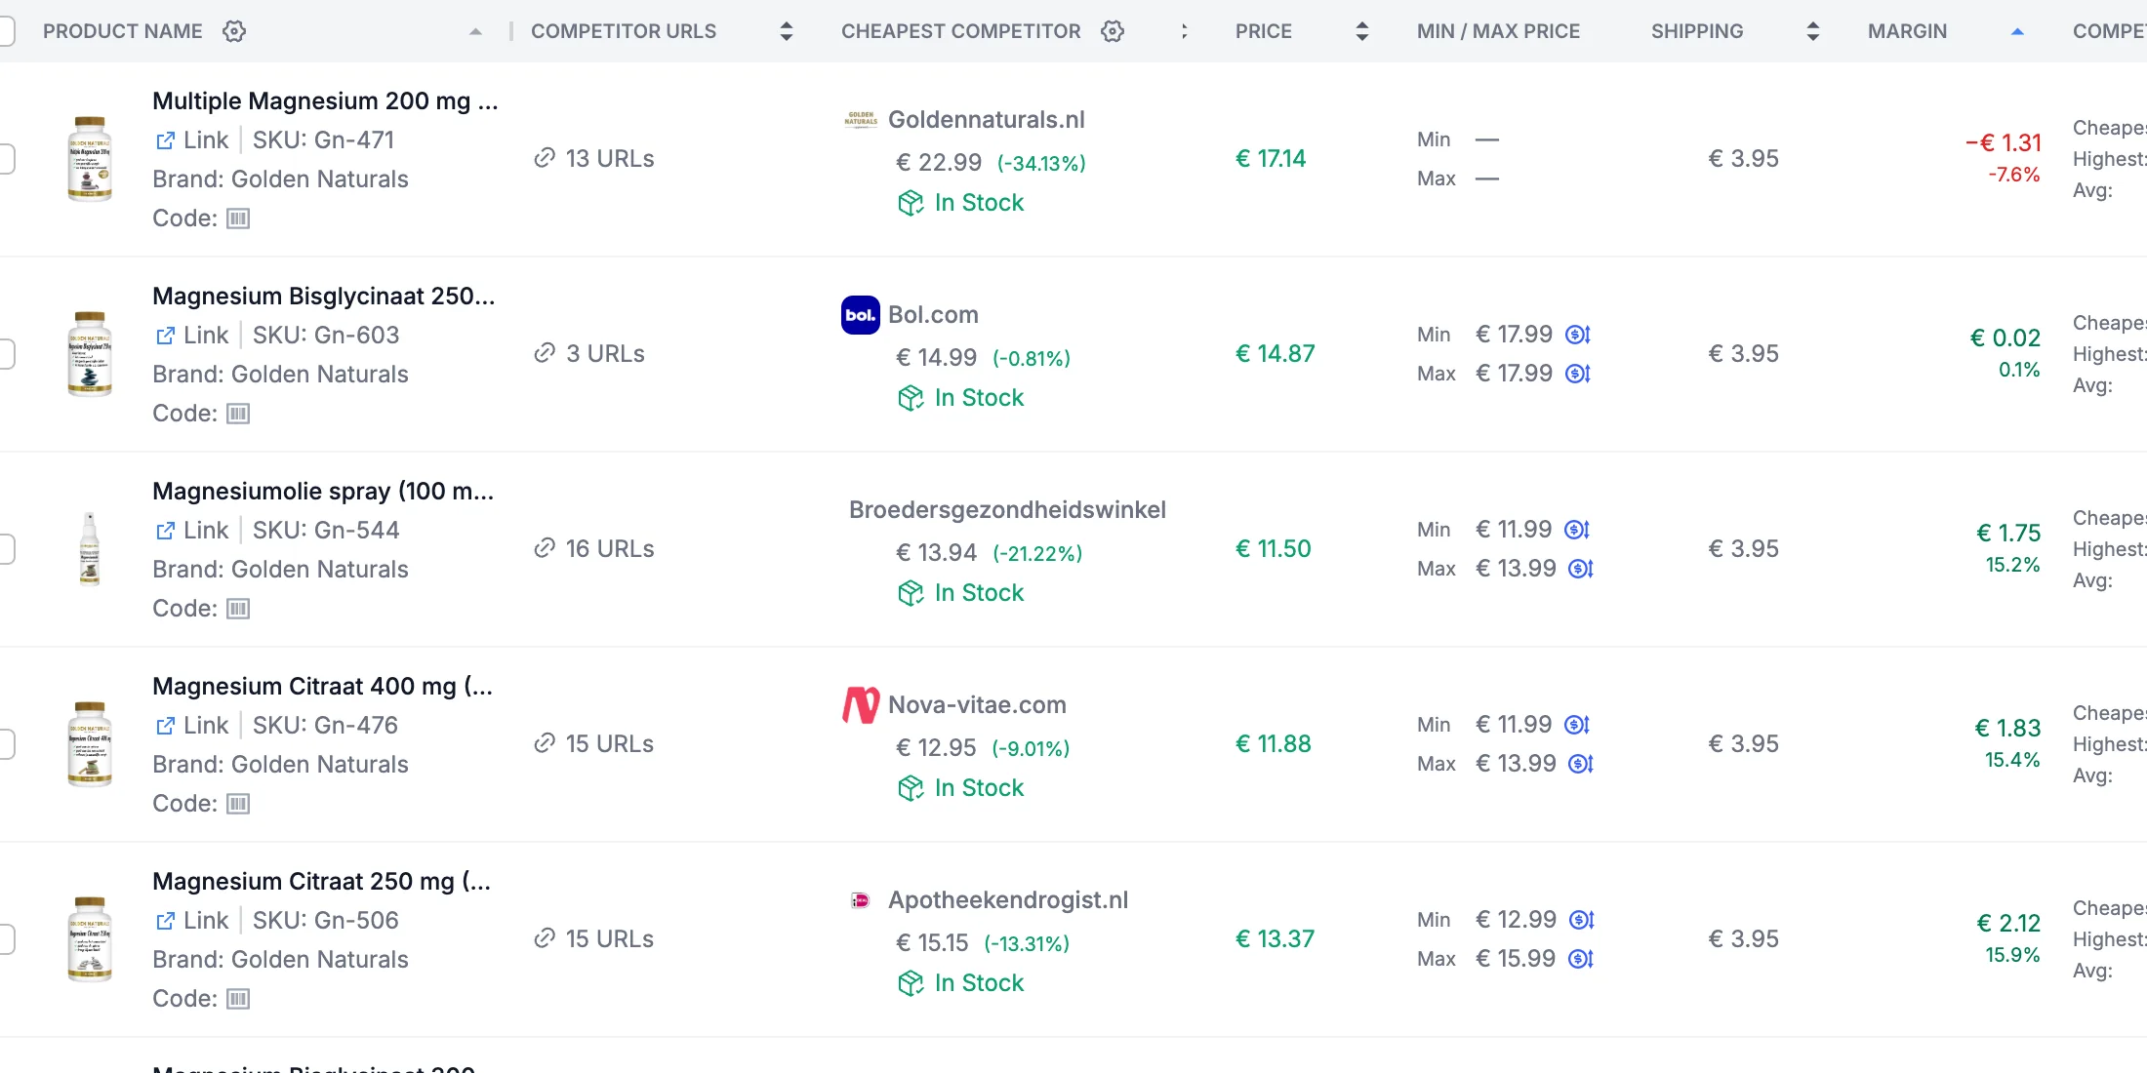2147x1073 pixels.
Task: Open the Link for SKU Gn-471
Action: (x=192, y=140)
